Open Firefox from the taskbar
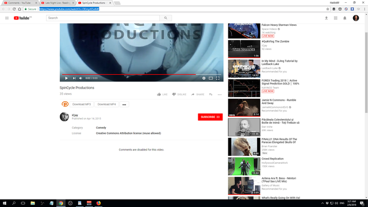Screen dimensions: 368x207 (x=98, y=203)
